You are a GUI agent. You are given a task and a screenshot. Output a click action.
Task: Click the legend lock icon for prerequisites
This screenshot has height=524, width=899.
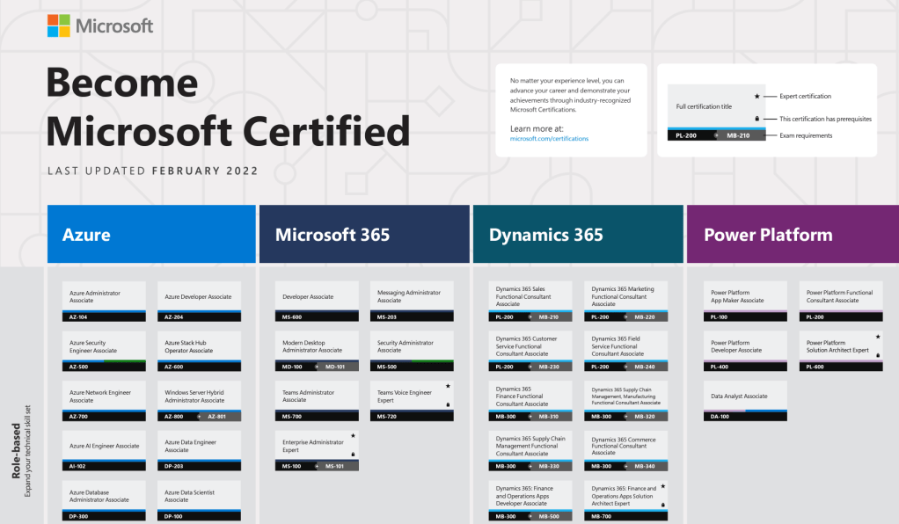coord(756,118)
